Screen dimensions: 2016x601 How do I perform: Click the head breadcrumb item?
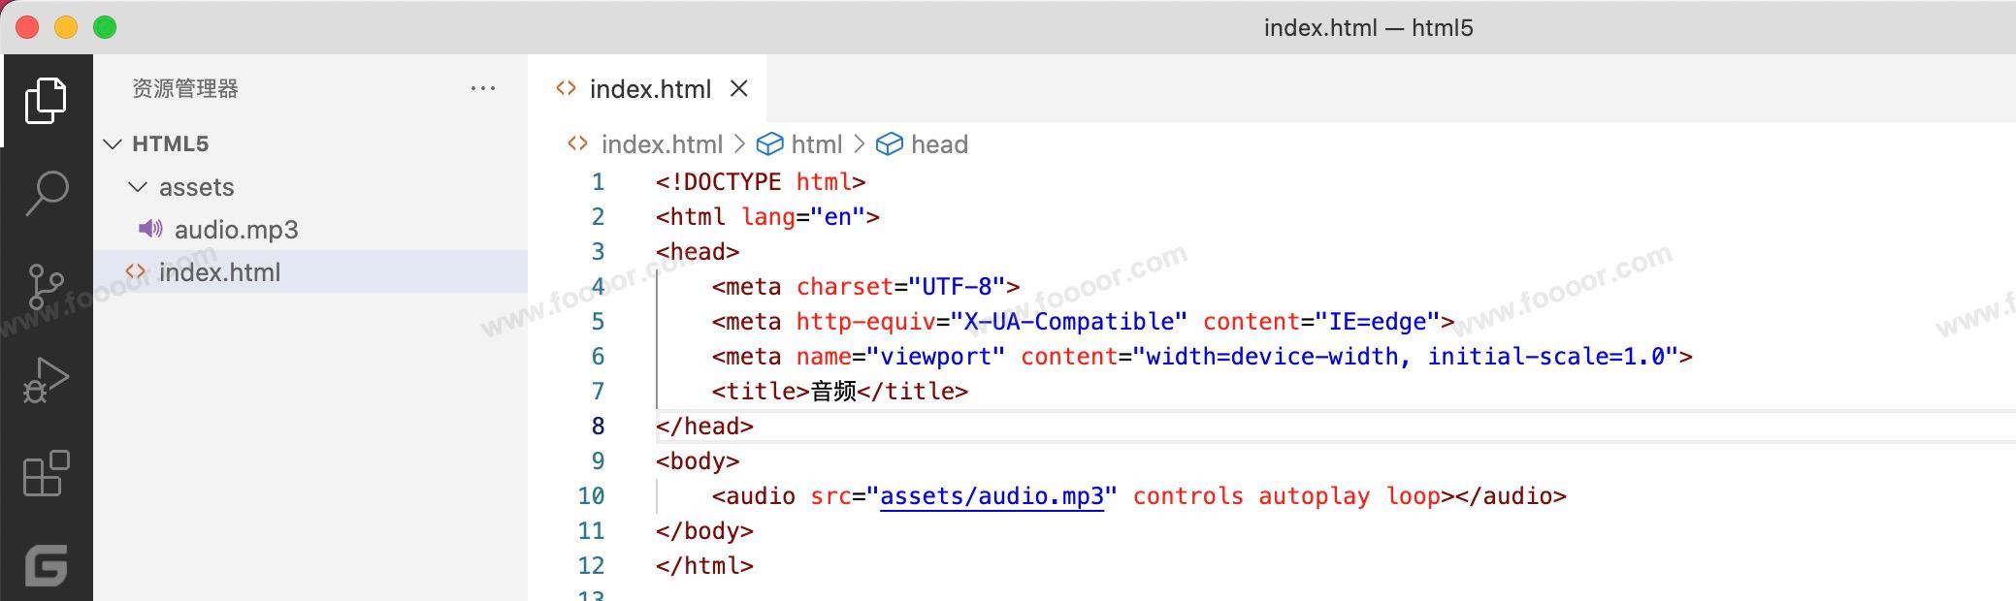(938, 144)
